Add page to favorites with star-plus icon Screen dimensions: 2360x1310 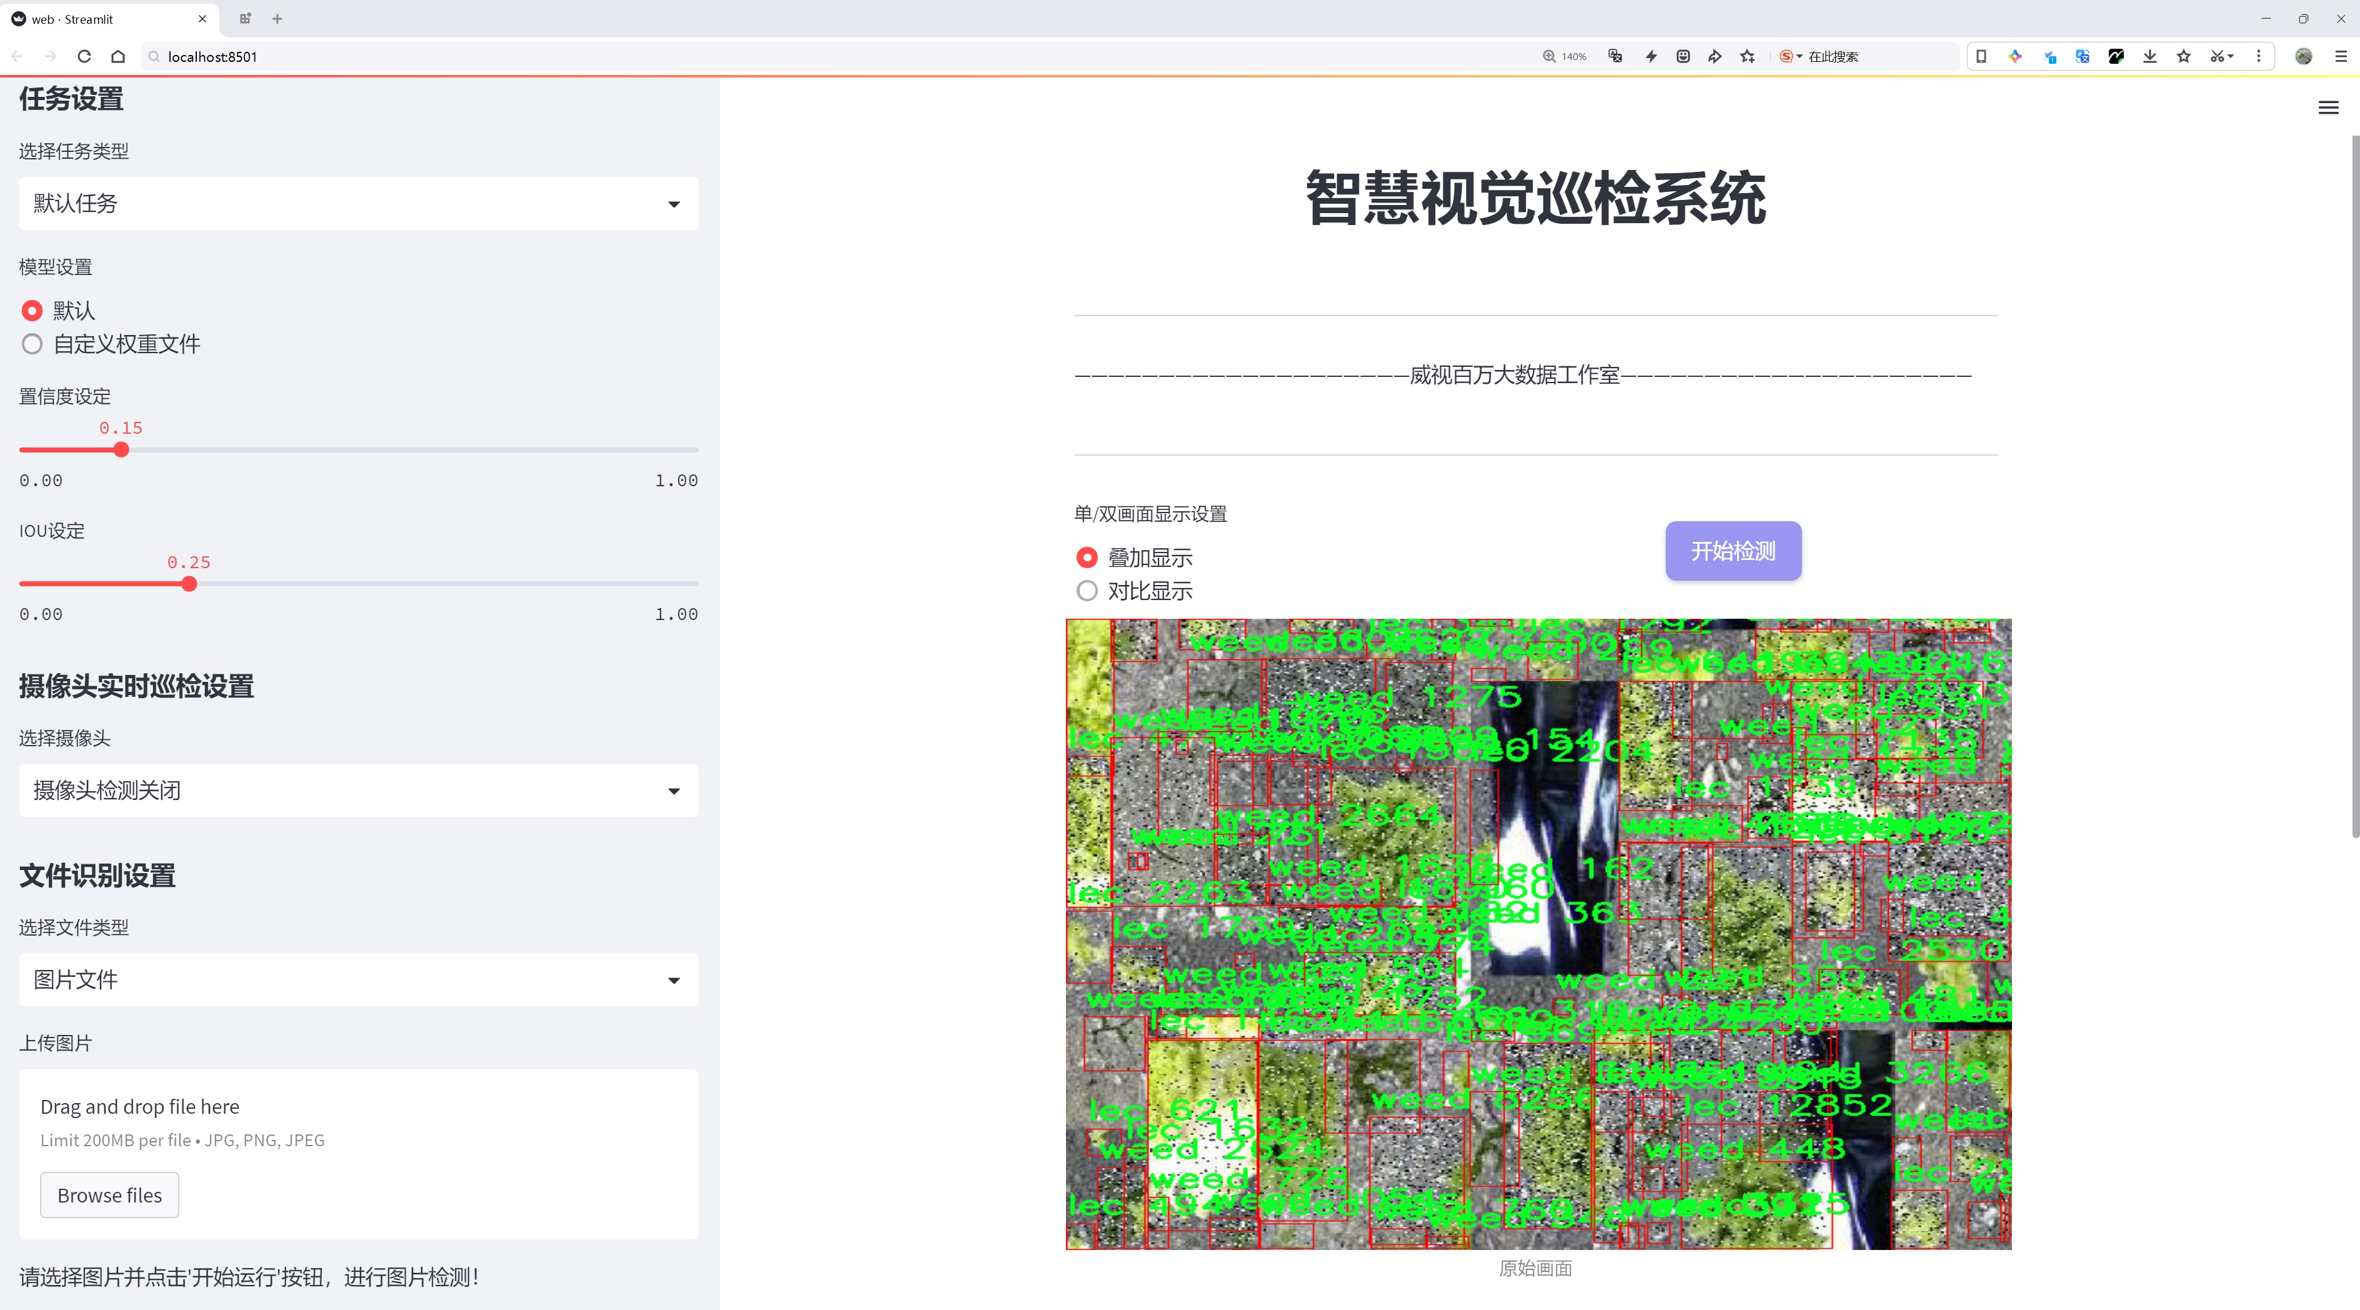1748,57
